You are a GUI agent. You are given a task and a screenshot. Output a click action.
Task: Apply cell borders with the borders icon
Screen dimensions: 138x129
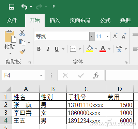(x=73, y=49)
